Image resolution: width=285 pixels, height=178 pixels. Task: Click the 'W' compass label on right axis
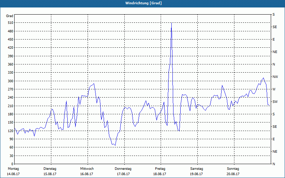274,89
